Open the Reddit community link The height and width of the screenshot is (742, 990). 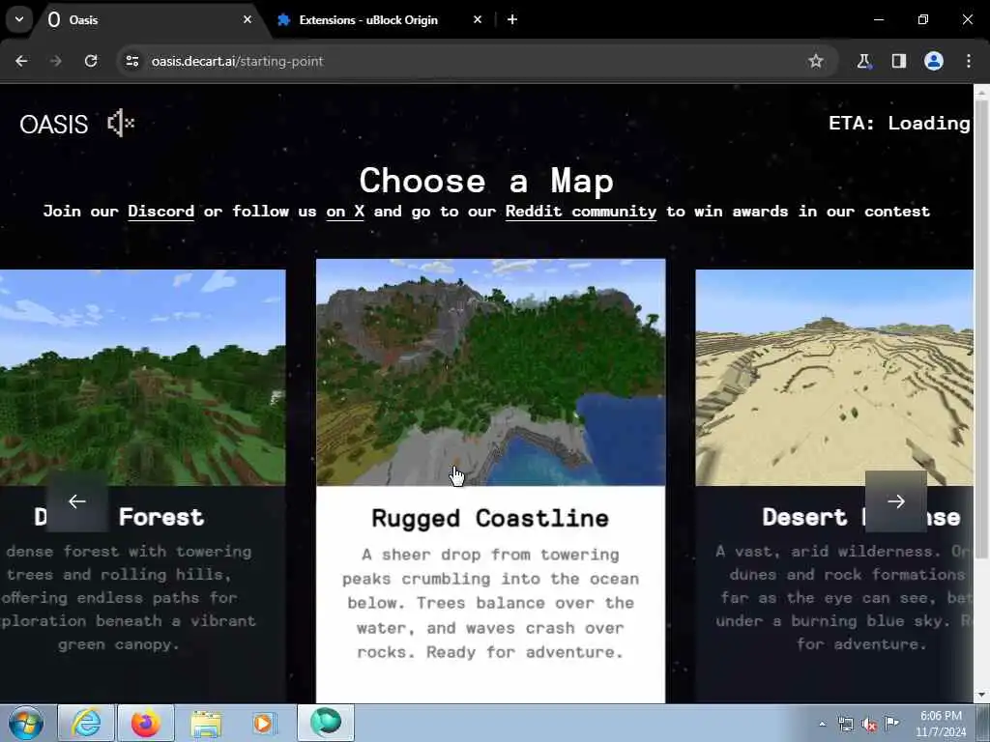click(581, 212)
